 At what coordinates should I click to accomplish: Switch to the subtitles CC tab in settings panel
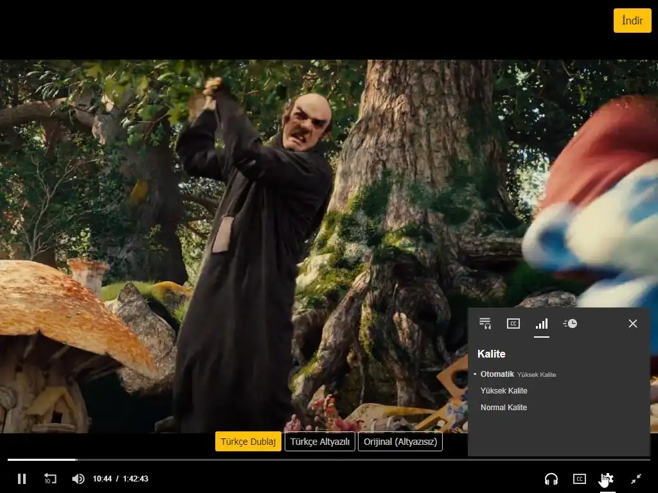[513, 324]
